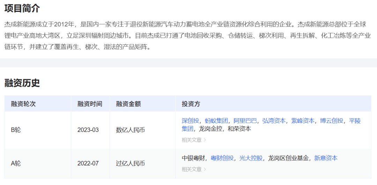Screen dimensions: 377x185
Task: Visit the 紫峰资本 investor page
Action: [303, 121]
